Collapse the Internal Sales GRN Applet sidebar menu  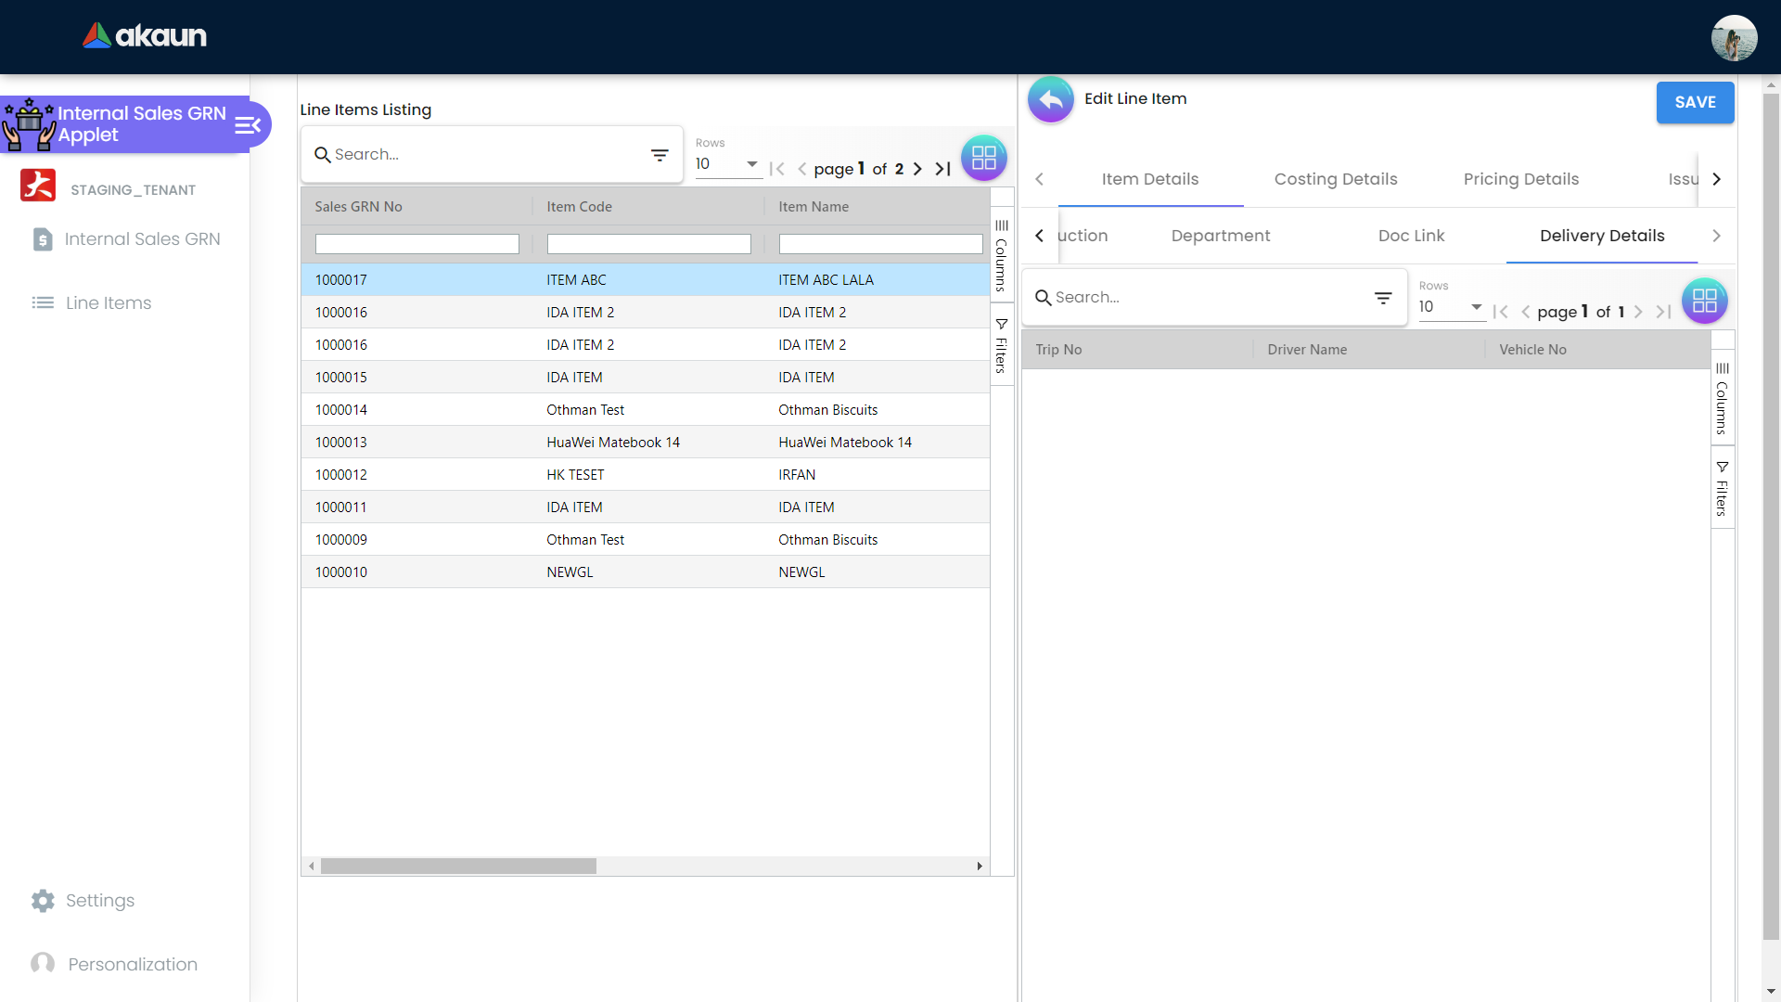tap(248, 125)
